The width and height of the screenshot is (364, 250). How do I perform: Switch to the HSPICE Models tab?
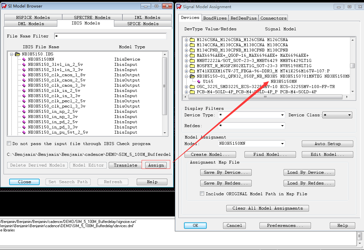[33, 17]
